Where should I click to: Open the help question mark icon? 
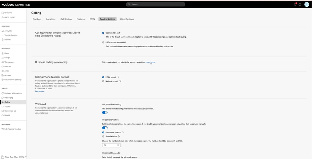click(300, 4)
